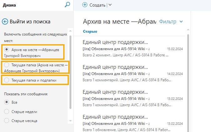The width and height of the screenshot is (211, 132).
Task: Click the magnifier search icon
Action: [x=67, y=5]
